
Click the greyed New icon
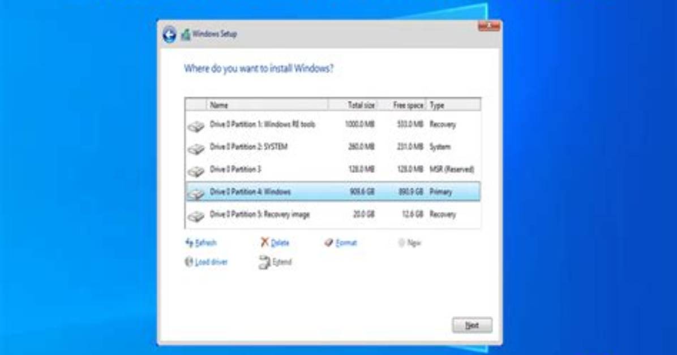point(401,243)
